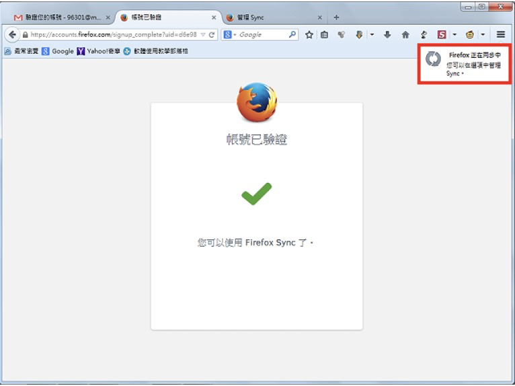Click the tool icon next to Home
This screenshot has height=386, width=515.
coord(424,34)
